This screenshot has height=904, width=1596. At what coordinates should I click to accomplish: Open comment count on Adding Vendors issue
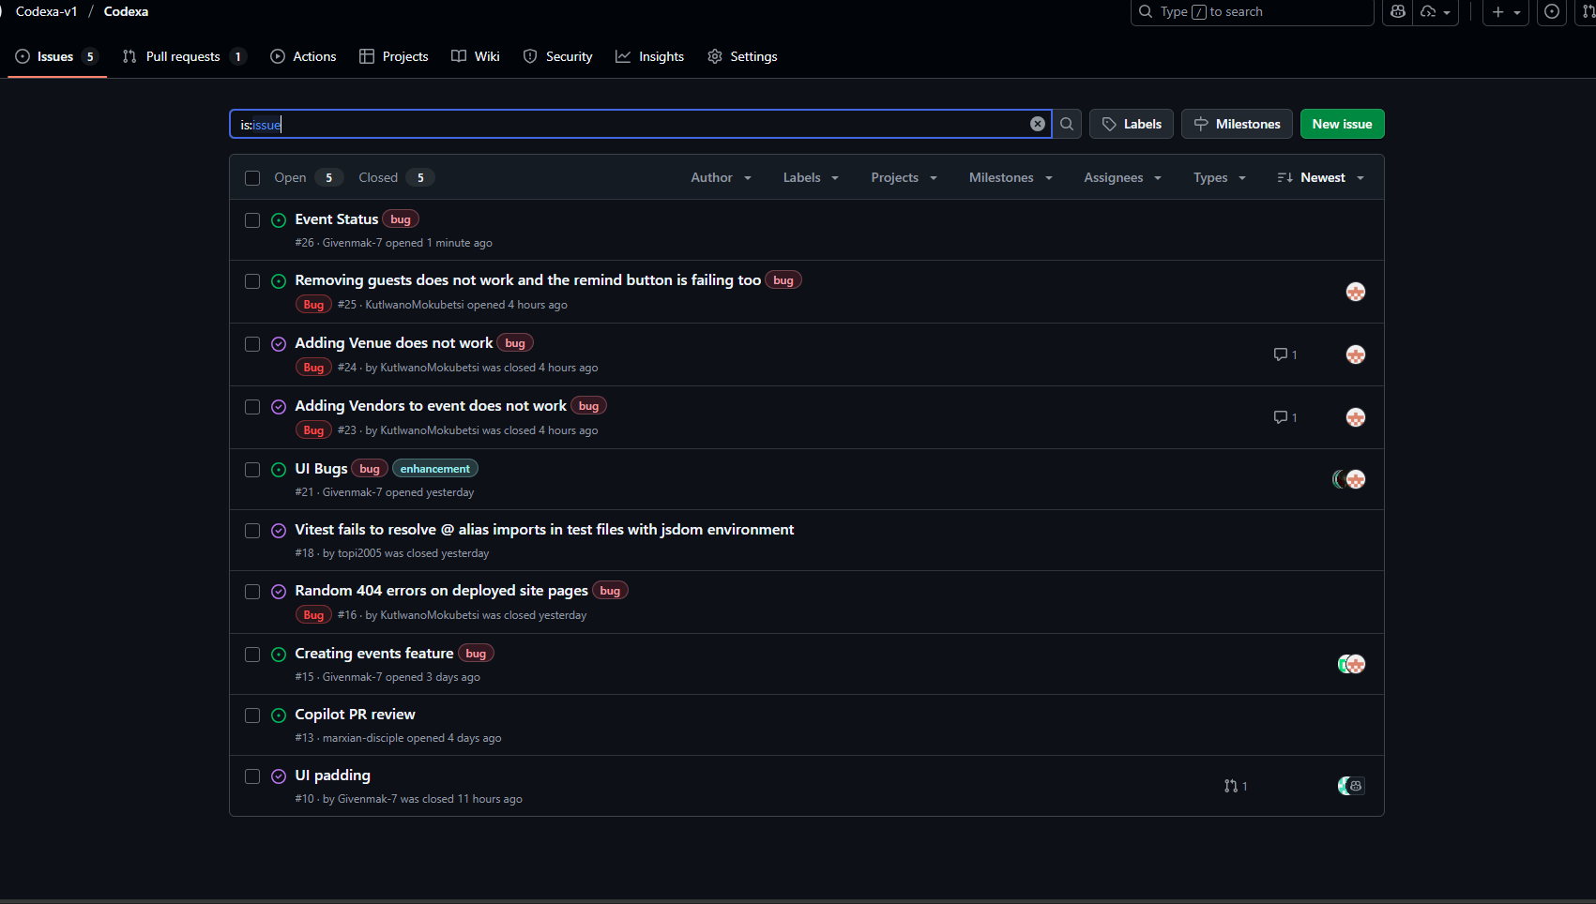tap(1285, 417)
